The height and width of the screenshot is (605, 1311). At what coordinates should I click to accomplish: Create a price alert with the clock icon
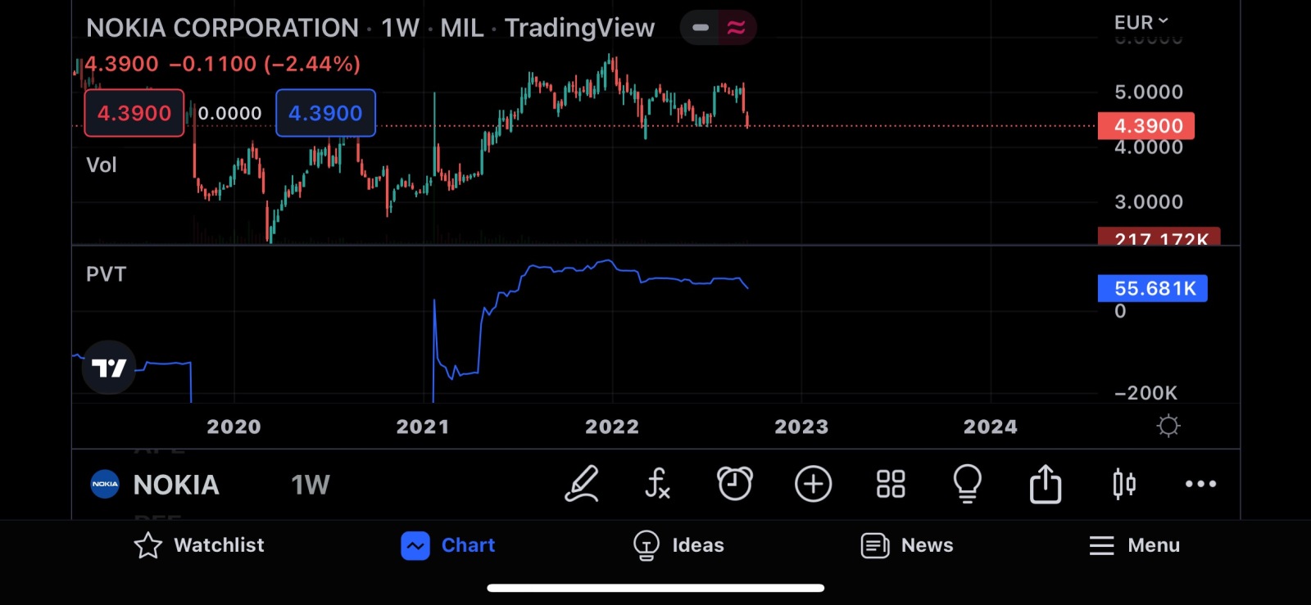[735, 484]
